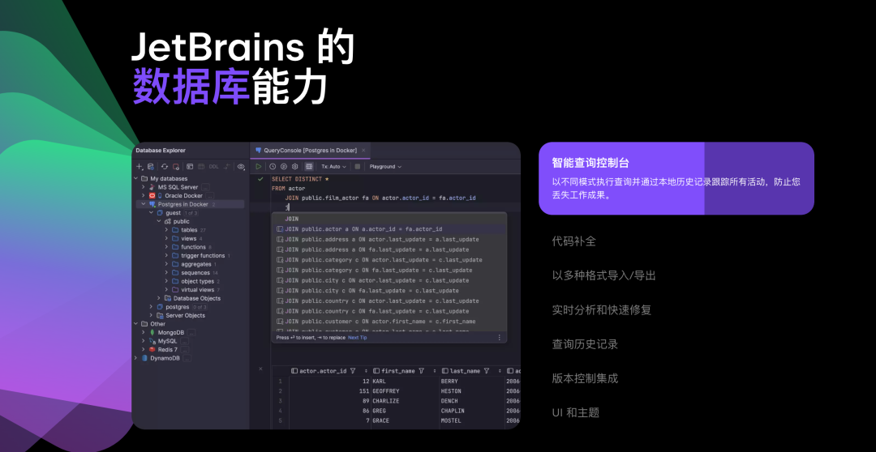Click the Server Objects folder icon
The image size is (876, 452).
[x=160, y=315]
